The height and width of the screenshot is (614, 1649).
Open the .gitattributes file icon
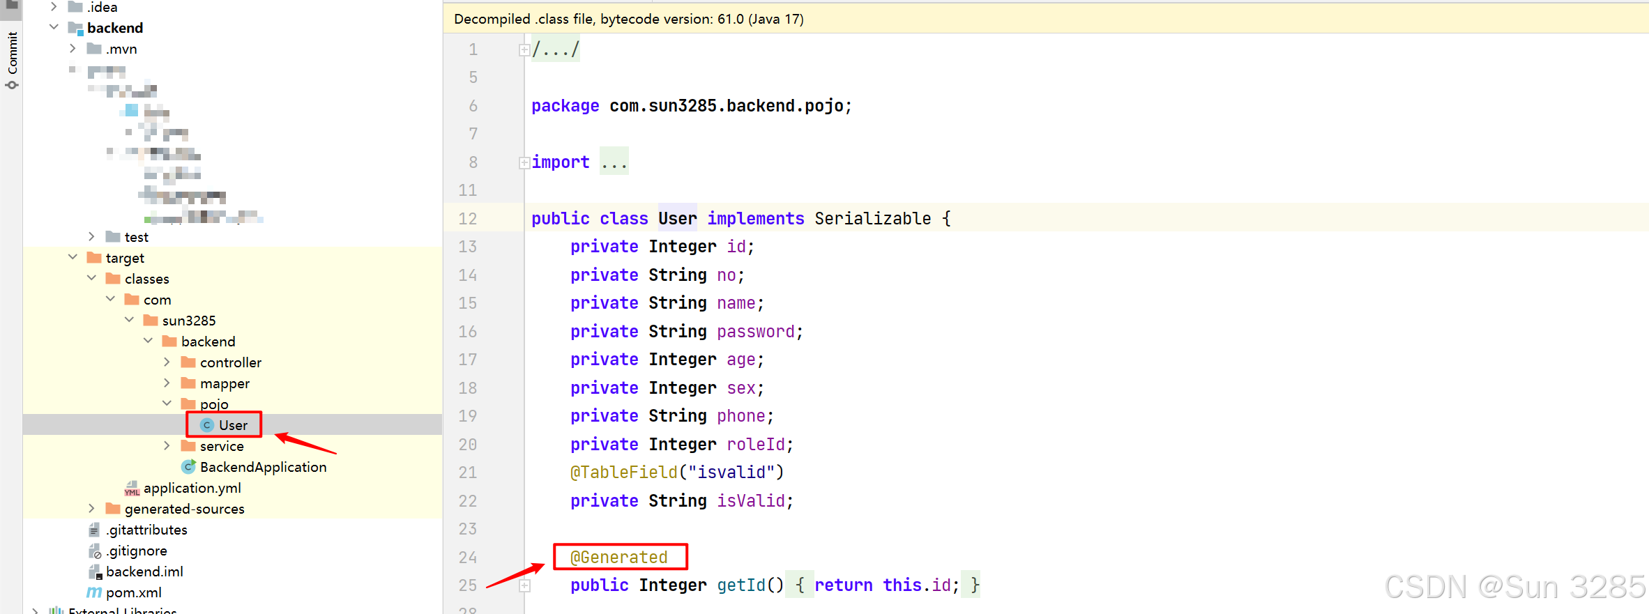(94, 530)
